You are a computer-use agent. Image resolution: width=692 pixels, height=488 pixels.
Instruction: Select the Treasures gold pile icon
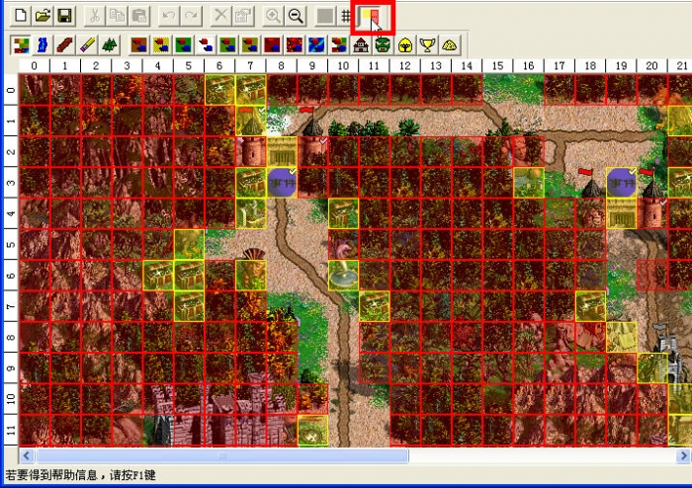[x=449, y=44]
